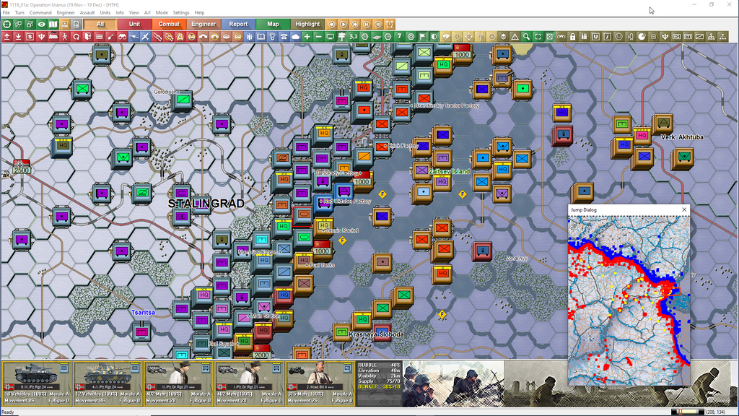The height and width of the screenshot is (416, 739).
Task: Open the A/I menu
Action: click(147, 13)
